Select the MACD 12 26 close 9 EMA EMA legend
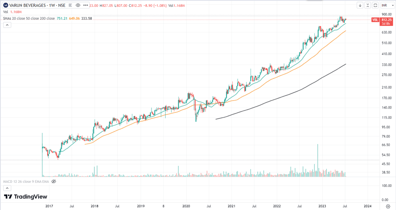This screenshot has height=210, width=396. point(26,182)
